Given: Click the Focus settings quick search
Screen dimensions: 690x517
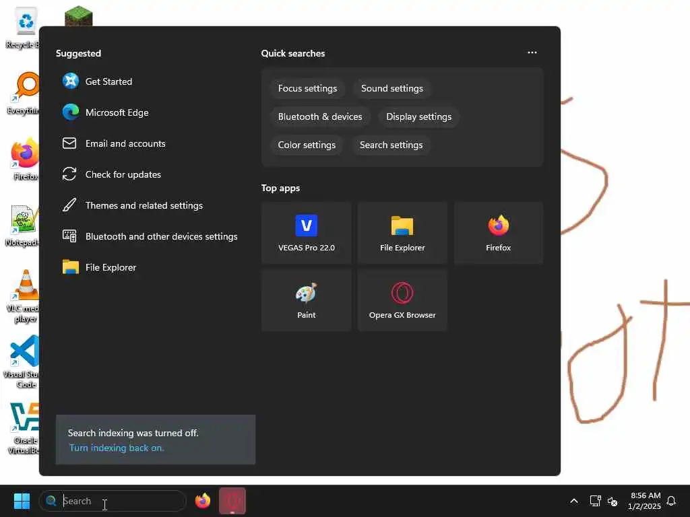Looking at the screenshot, I should click(307, 88).
